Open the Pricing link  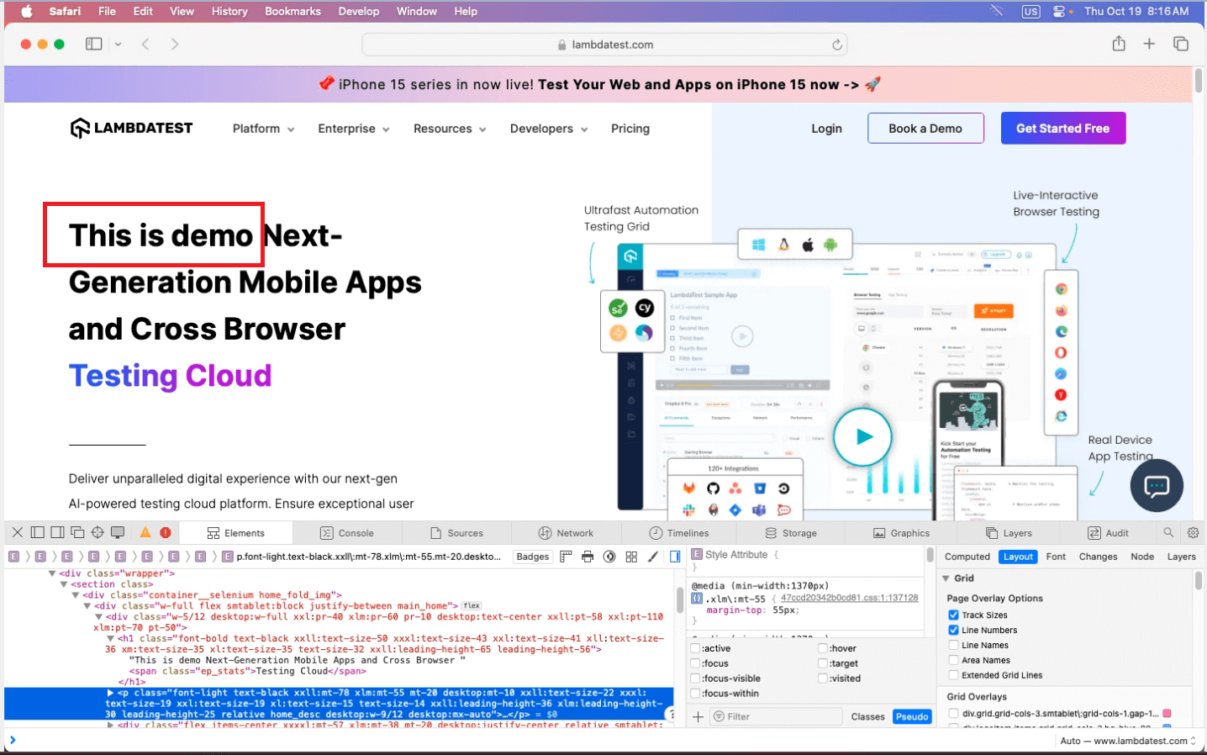[630, 129]
